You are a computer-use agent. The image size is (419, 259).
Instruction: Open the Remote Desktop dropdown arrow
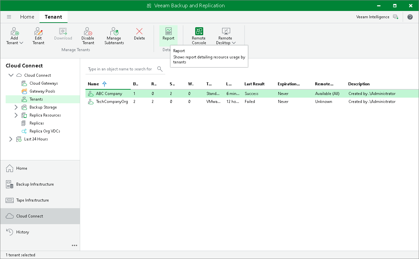click(x=234, y=43)
